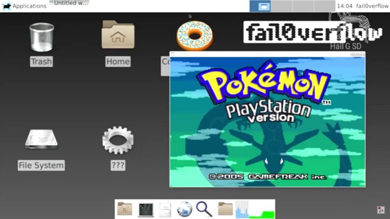Select the second workspace in the switcher

[x=281, y=5]
